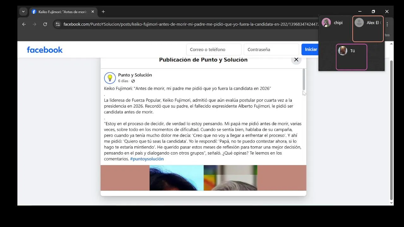Viewport: 404px width, 227px height.
Task: Click the Iniciar login button
Action: coord(310,49)
